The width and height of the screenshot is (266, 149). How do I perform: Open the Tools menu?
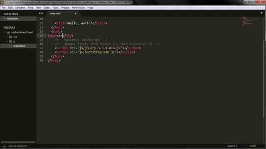(55, 7)
